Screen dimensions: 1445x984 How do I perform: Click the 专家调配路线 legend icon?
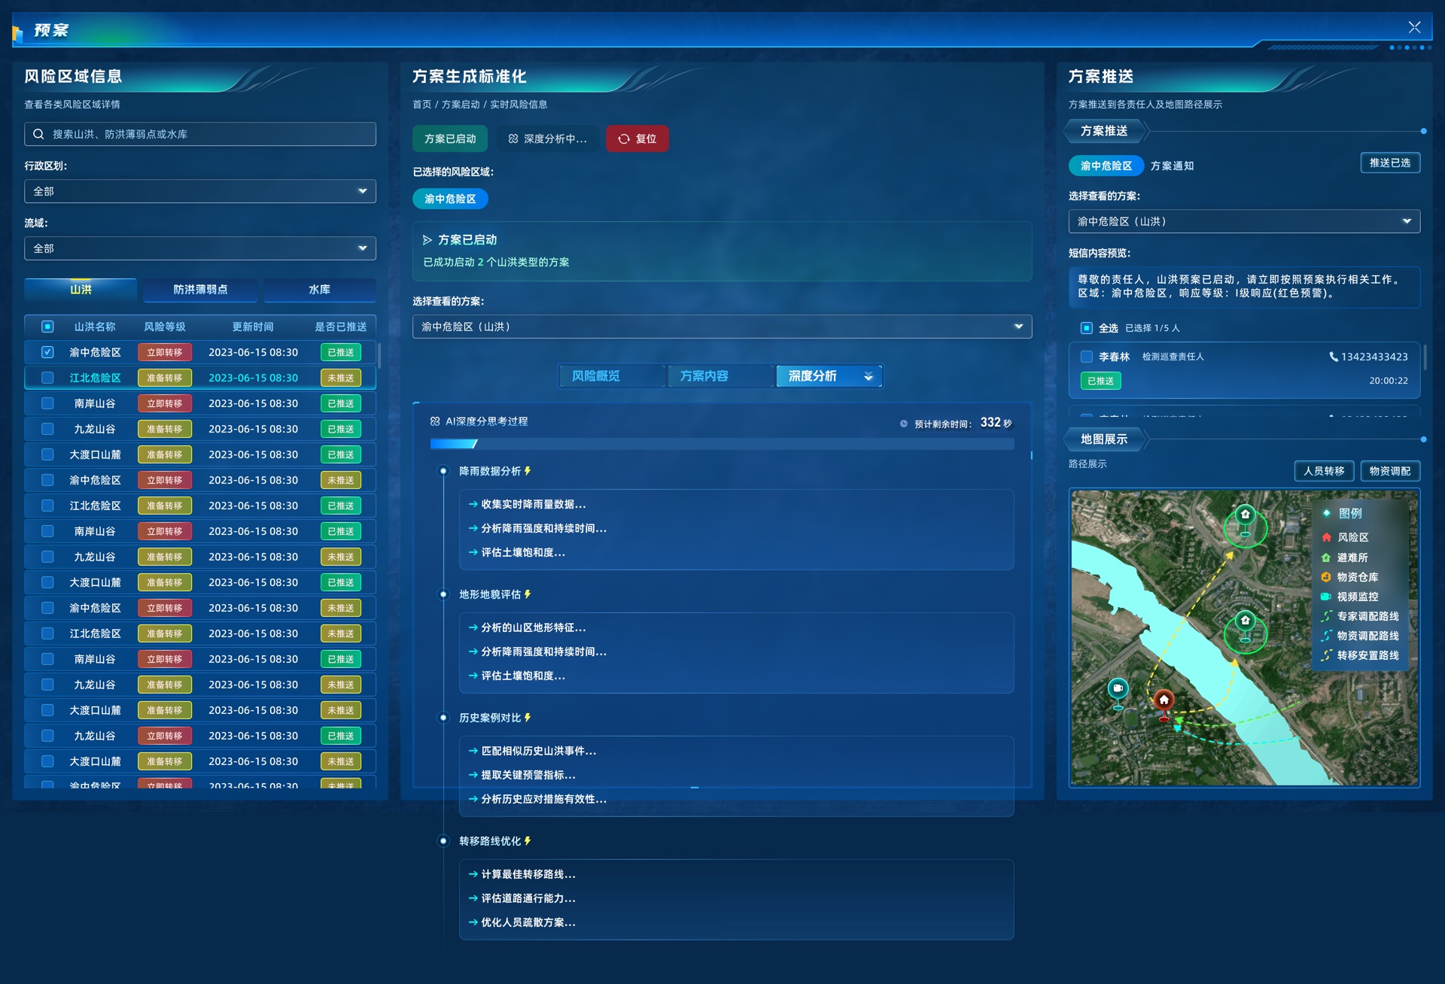tap(1326, 616)
